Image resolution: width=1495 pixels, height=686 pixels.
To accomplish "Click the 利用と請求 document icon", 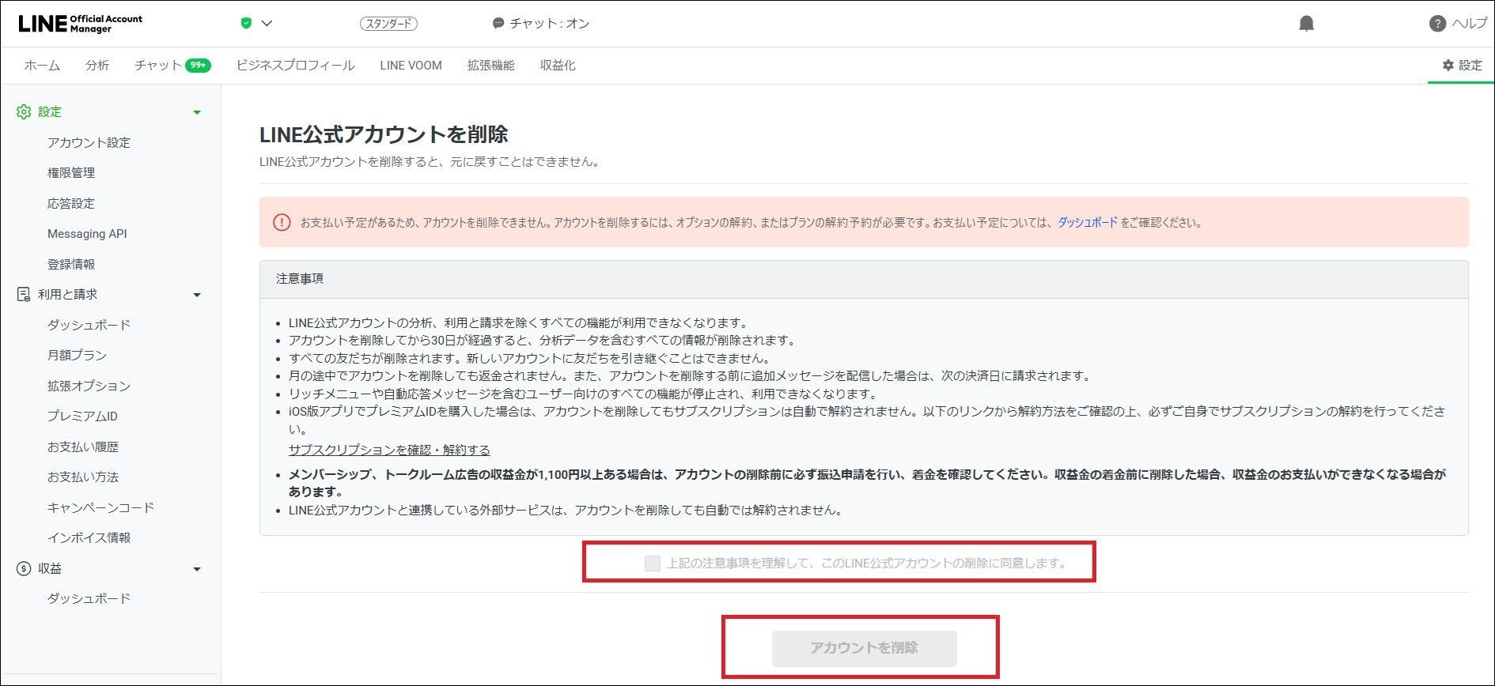I will [24, 295].
